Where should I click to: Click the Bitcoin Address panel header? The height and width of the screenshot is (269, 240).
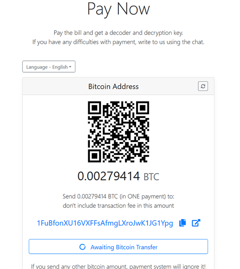tap(118, 86)
